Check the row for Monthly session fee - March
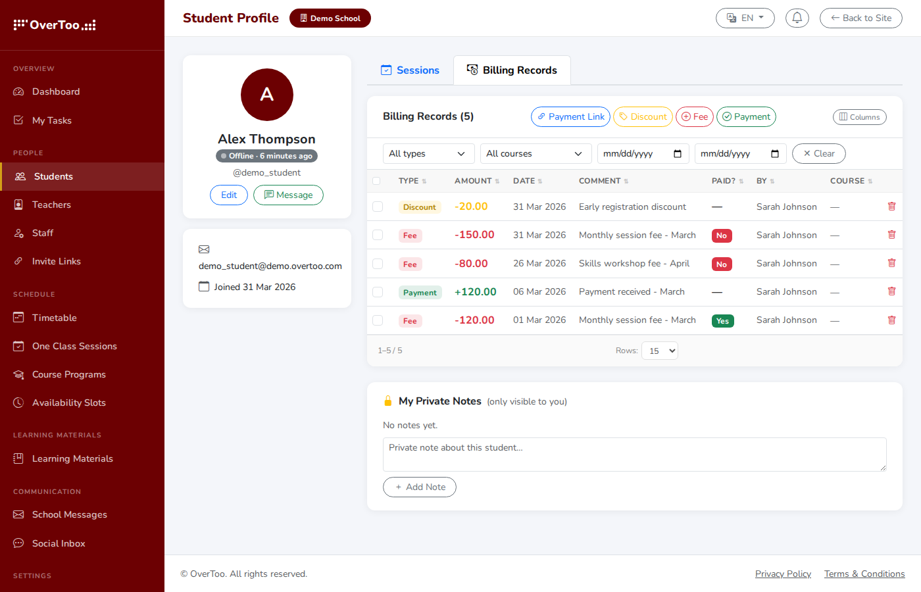The image size is (921, 592). (x=378, y=235)
